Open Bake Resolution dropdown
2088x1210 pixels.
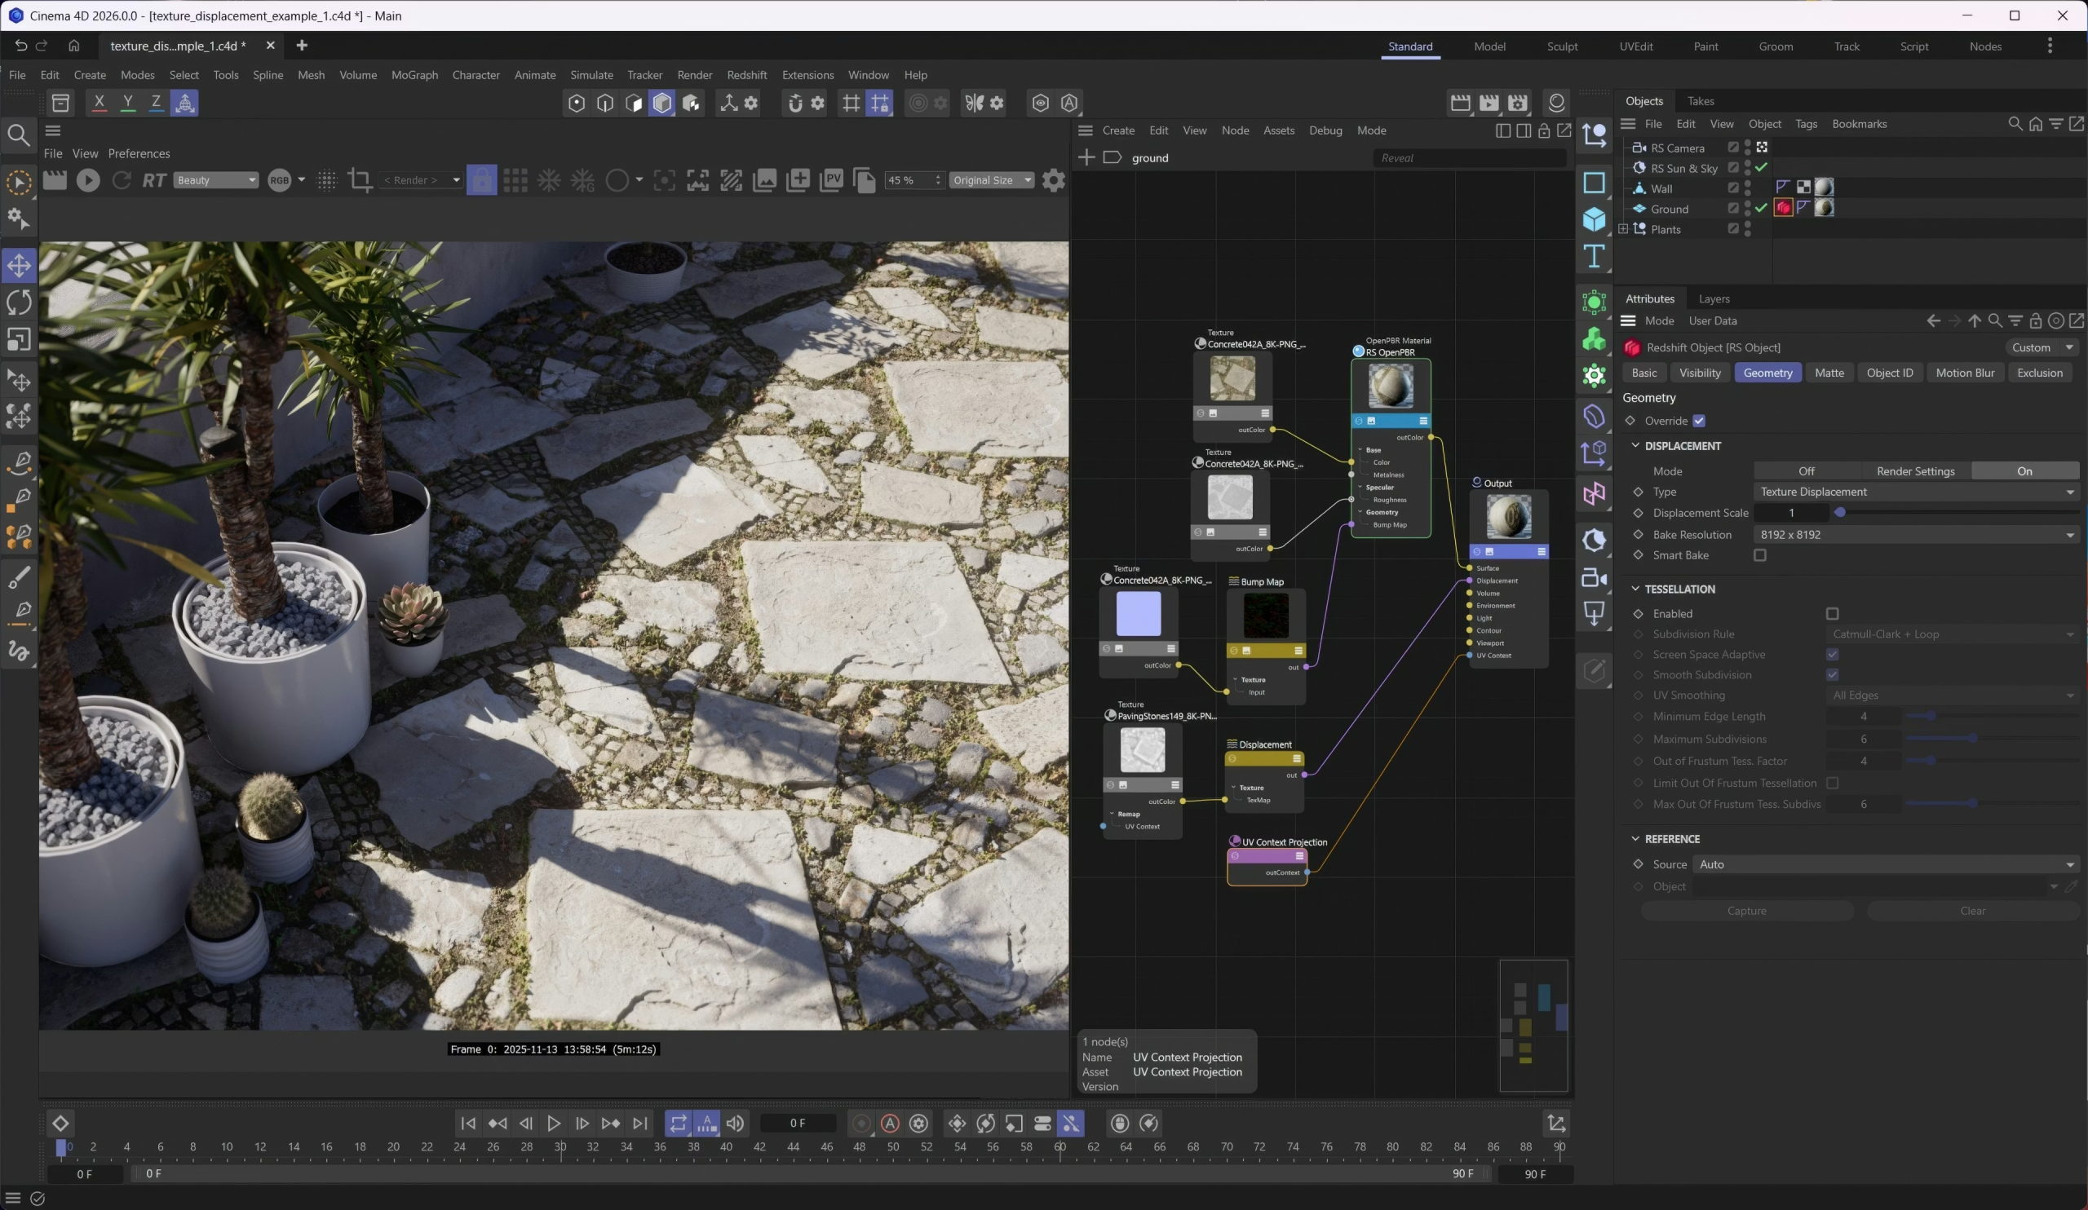1916,535
